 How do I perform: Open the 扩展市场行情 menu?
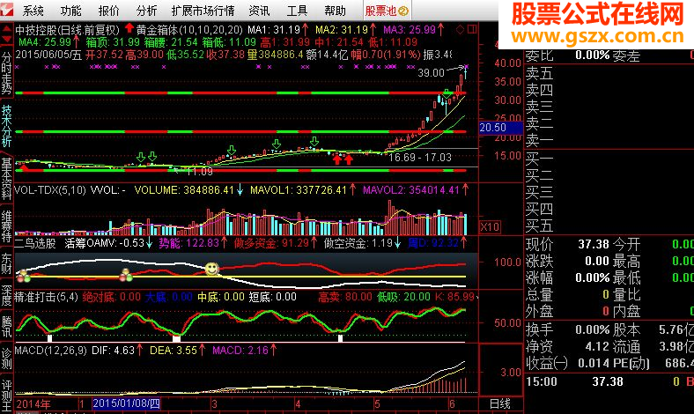(203, 11)
